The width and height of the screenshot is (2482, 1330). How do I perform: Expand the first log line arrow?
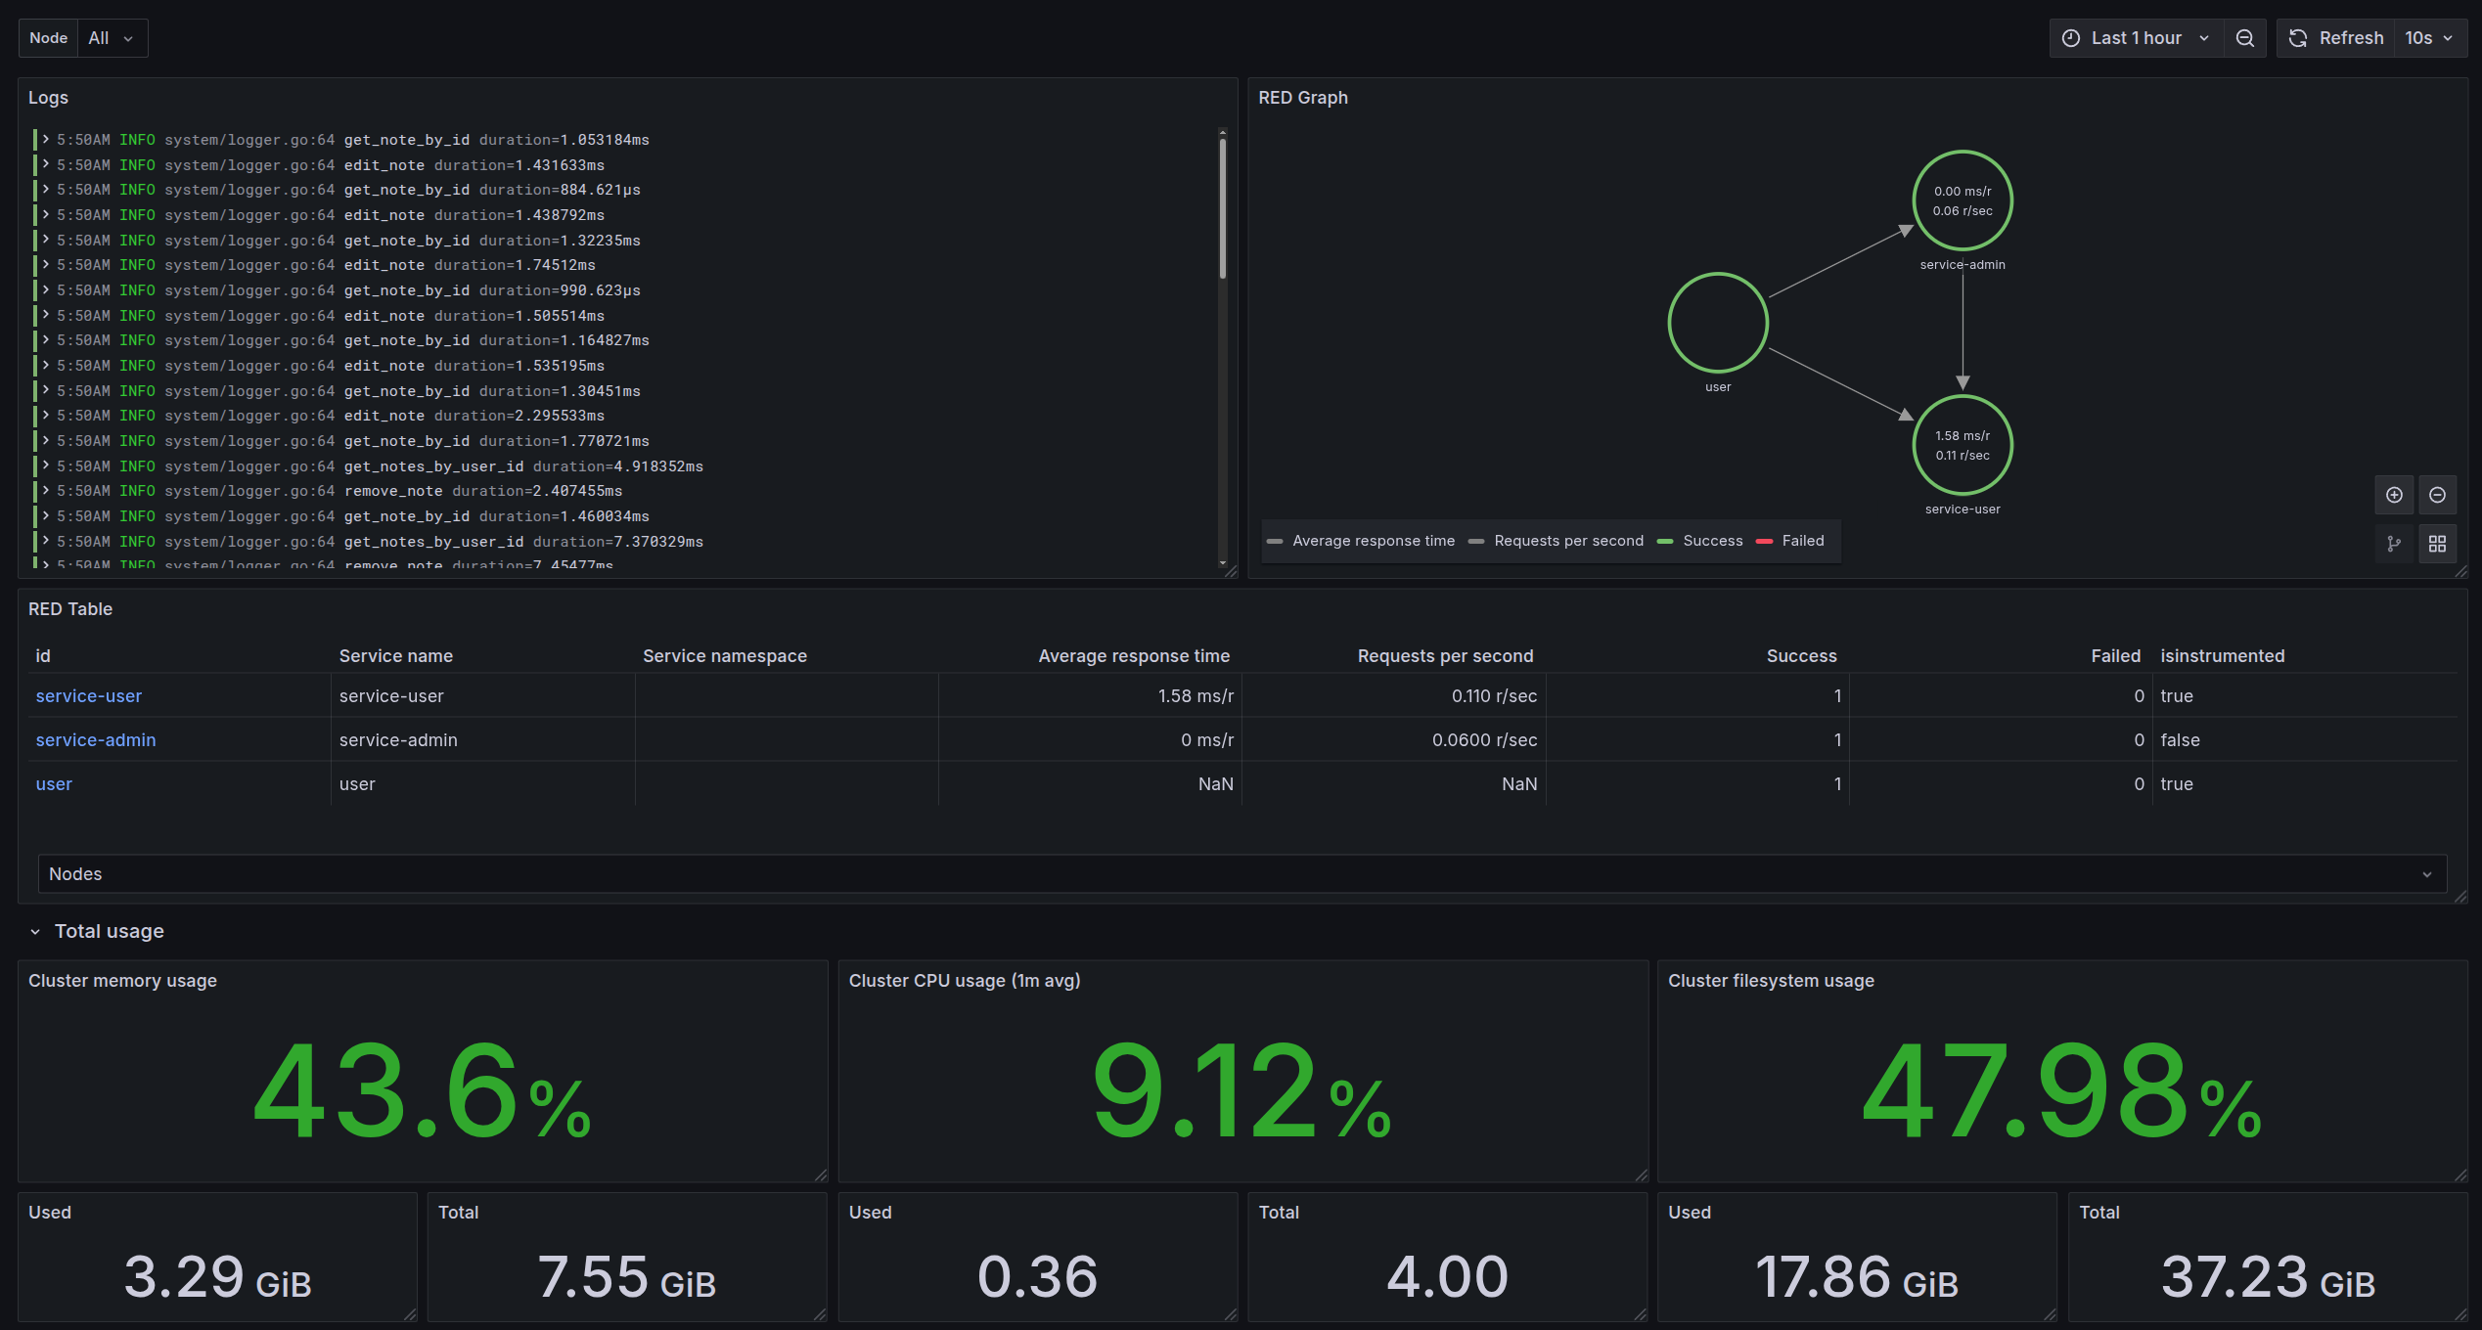45,139
